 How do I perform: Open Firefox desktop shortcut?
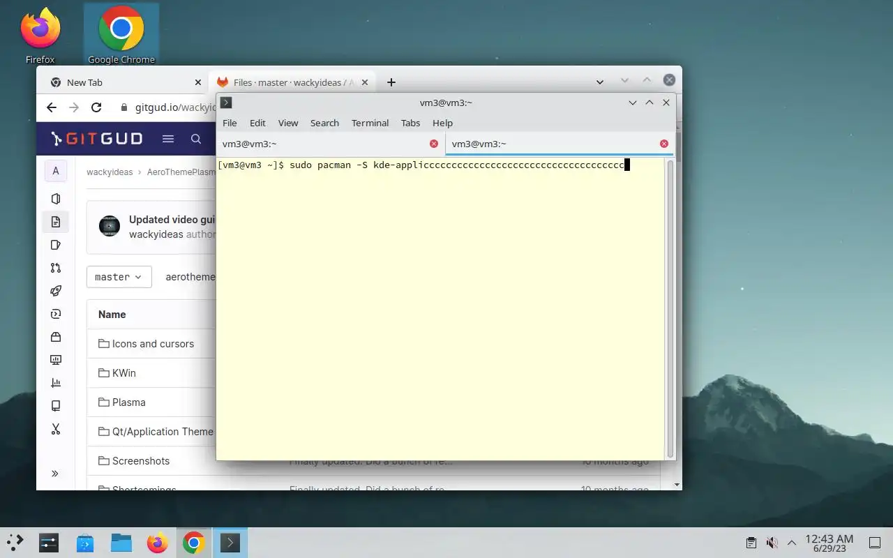[40, 35]
